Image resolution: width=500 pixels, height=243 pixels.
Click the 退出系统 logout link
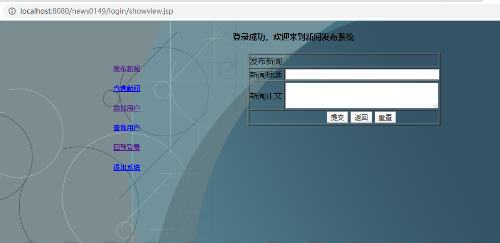(126, 167)
